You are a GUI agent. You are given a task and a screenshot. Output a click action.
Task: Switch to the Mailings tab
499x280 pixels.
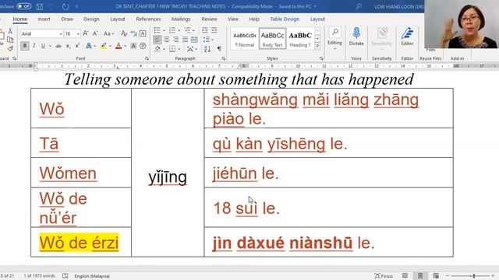tap(181, 19)
